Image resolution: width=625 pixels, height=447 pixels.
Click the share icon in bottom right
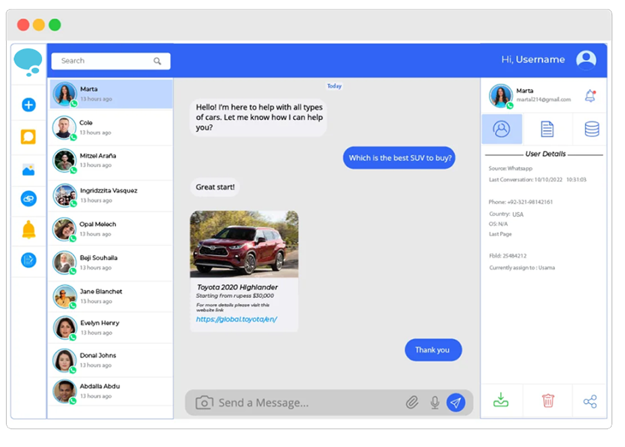pos(590,402)
